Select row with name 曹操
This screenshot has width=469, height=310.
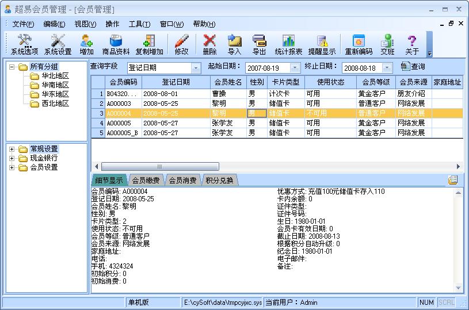277,94
